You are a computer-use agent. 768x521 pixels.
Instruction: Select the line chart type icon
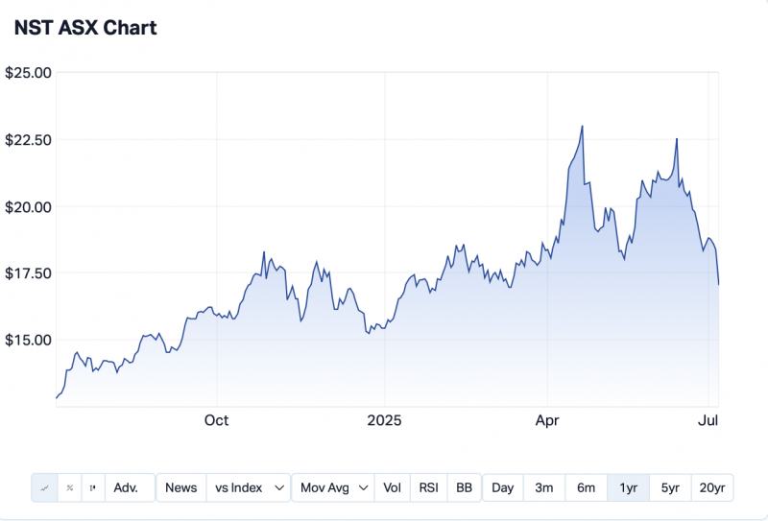pyautogui.click(x=45, y=487)
